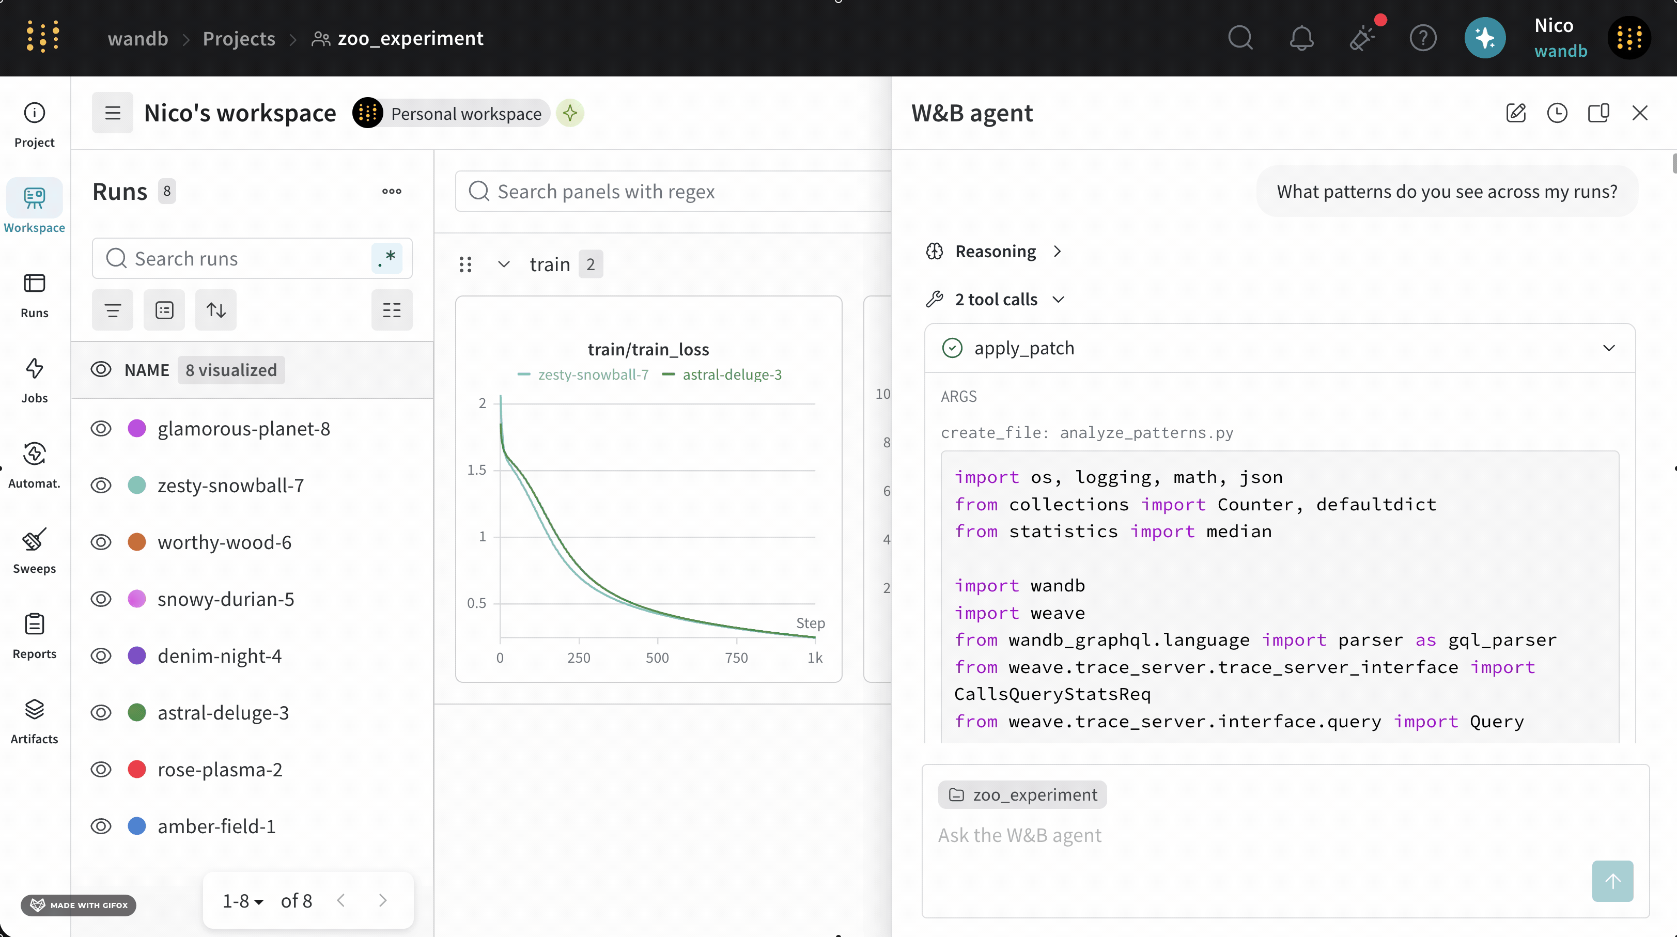Change worthy-wood-6 orange color dot
1677x937 pixels.
coord(137,542)
